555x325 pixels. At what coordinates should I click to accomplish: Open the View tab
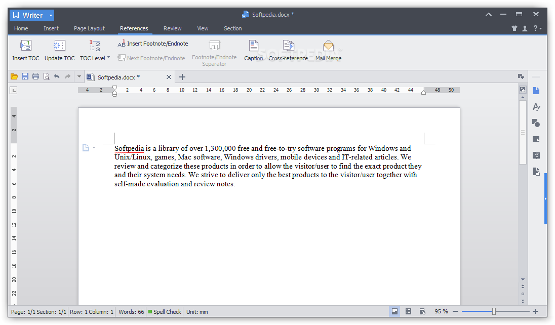[x=203, y=28]
